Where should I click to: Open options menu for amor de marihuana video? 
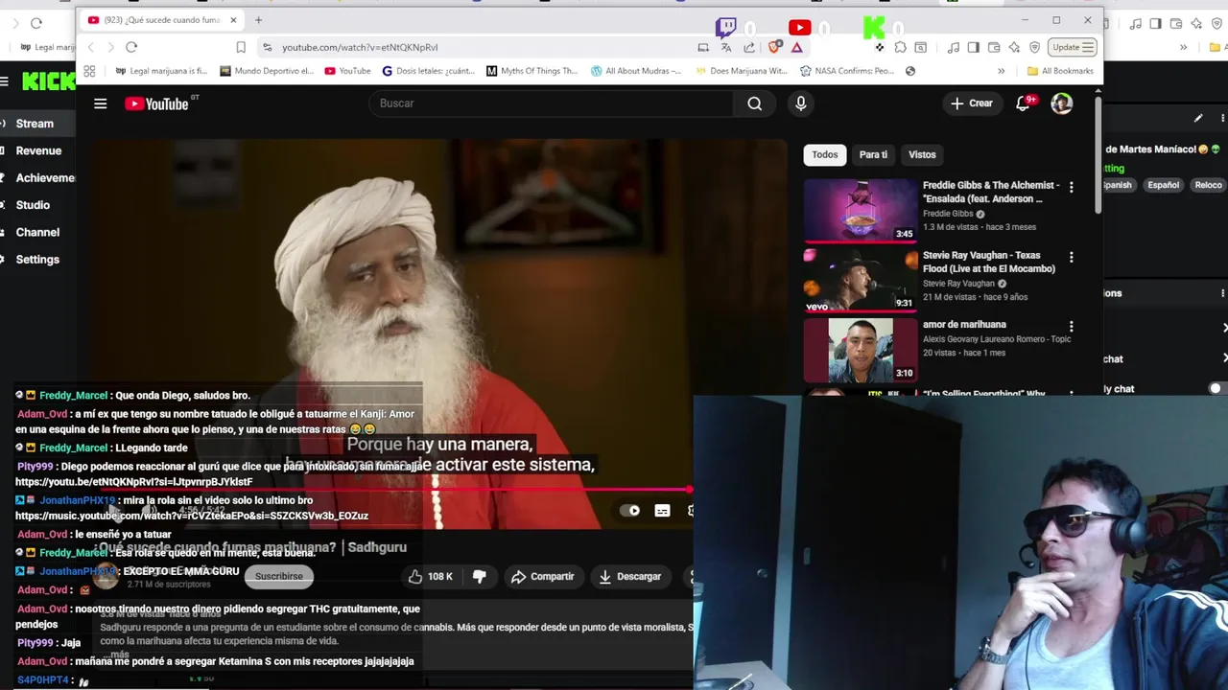pyautogui.click(x=1071, y=327)
